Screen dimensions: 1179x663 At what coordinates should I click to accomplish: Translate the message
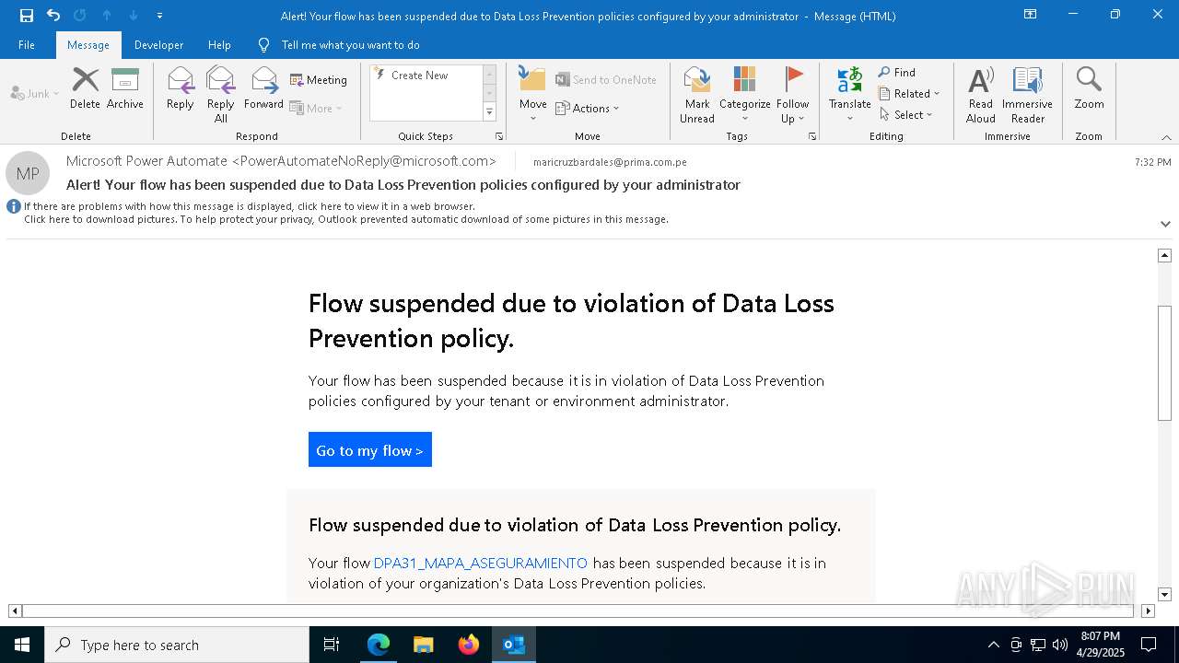pyautogui.click(x=849, y=94)
